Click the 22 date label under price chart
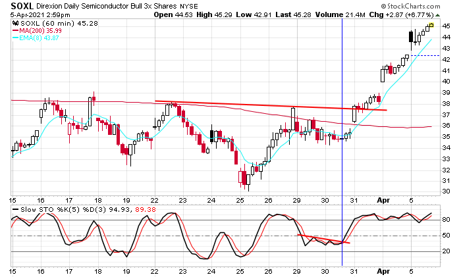 155,200
